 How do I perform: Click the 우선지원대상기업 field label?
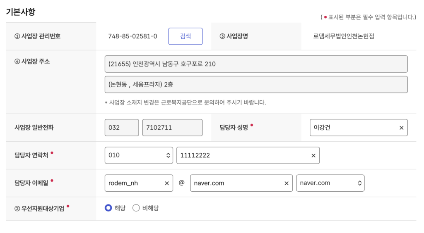point(40,208)
